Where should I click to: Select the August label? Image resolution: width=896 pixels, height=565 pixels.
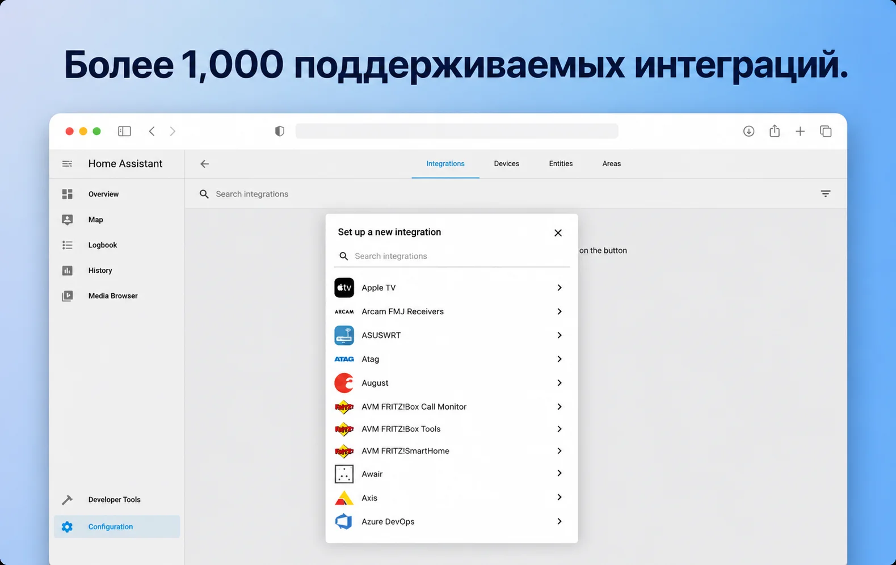coord(375,383)
